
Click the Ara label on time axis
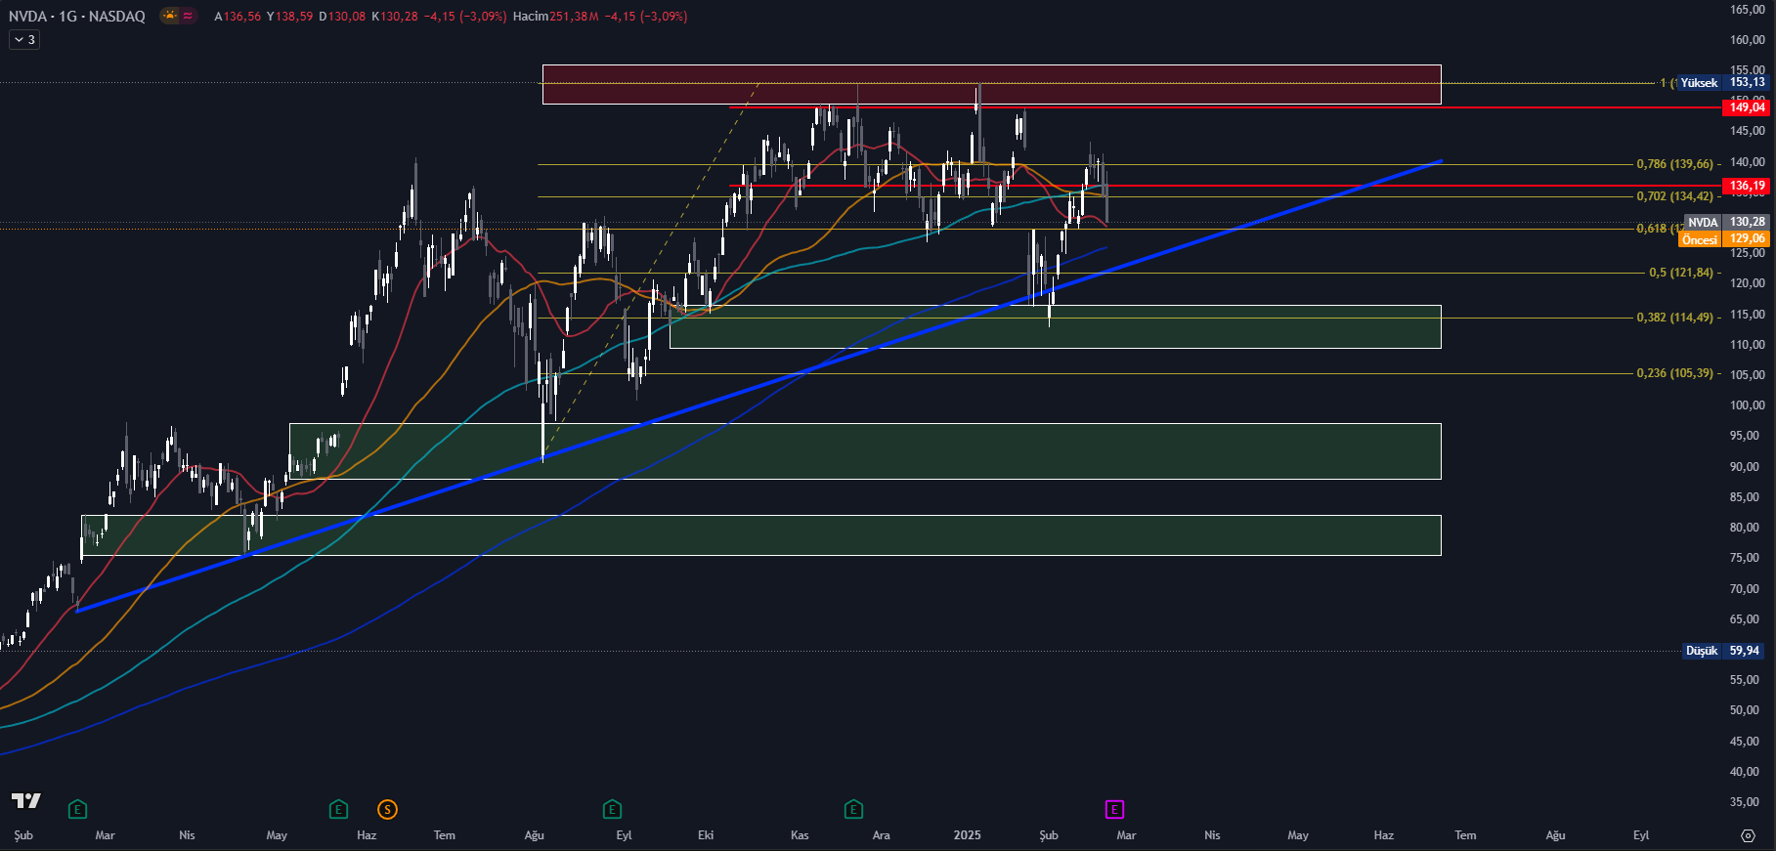coord(881,835)
